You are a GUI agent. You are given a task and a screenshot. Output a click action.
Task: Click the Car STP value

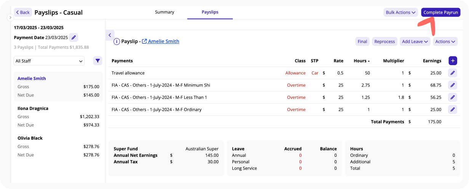[315, 73]
